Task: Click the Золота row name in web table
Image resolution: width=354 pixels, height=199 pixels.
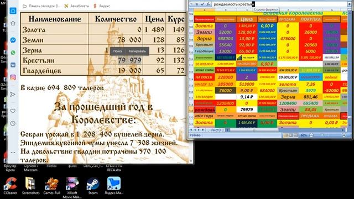Action: pos(34,30)
